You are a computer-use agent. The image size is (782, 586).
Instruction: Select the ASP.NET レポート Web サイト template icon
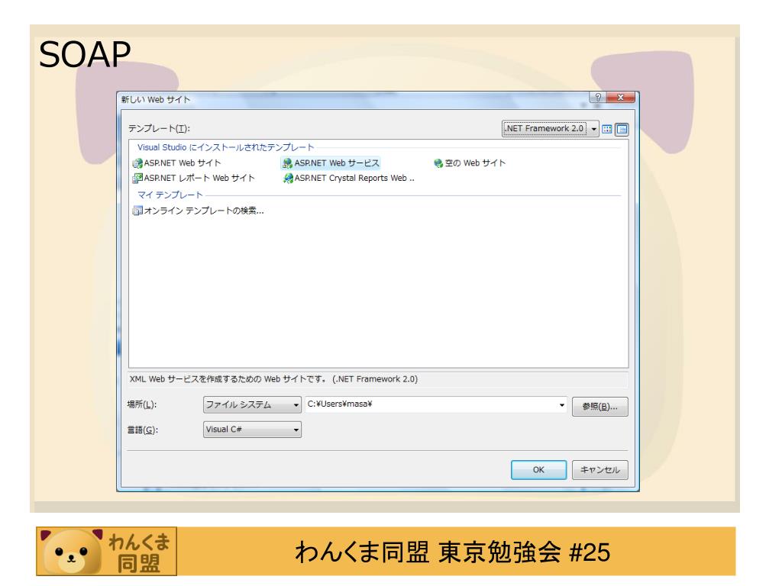click(x=137, y=179)
